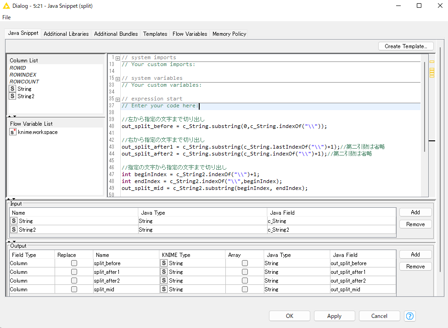
Task: Click the KNIME Type icon for split_mid
Action: (x=163, y=289)
